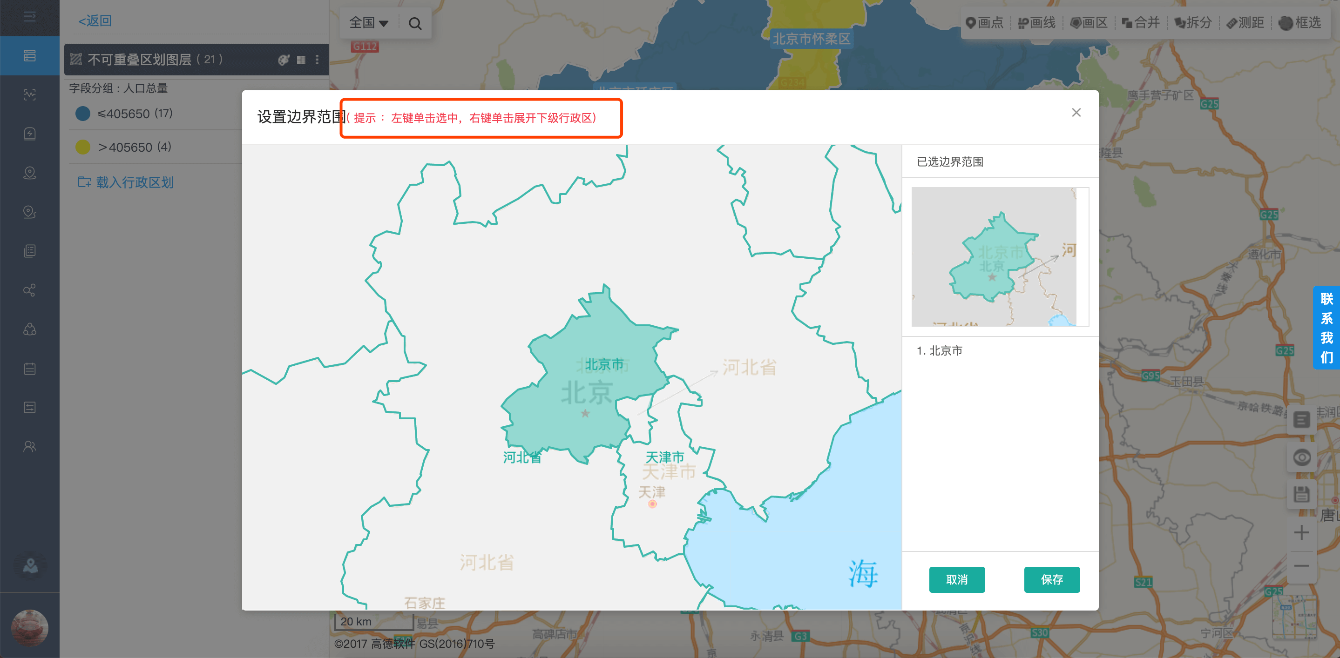Viewport: 1340px width, 658px height.
Task: Open the users sidebar icon
Action: [x=30, y=446]
